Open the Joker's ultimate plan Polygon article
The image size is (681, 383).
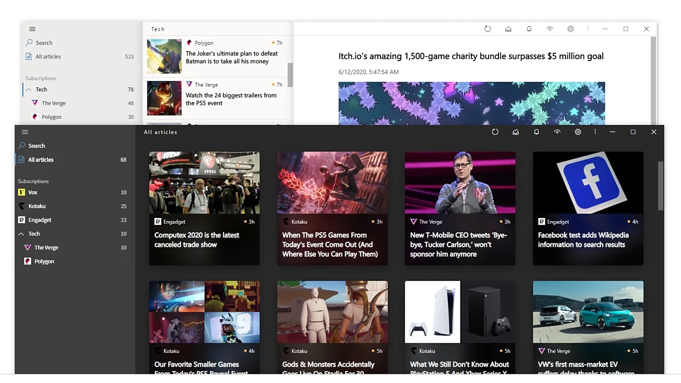tap(231, 57)
